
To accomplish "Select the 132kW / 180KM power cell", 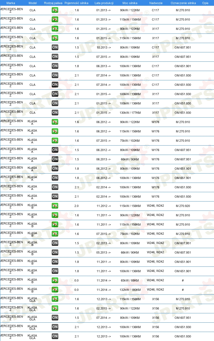I will pos(130,290).
